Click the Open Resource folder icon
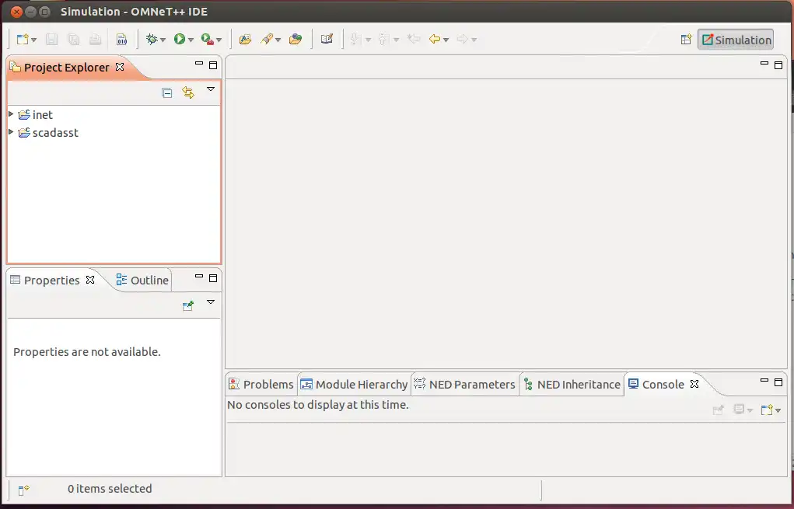Image resolution: width=794 pixels, height=509 pixels. click(296, 39)
